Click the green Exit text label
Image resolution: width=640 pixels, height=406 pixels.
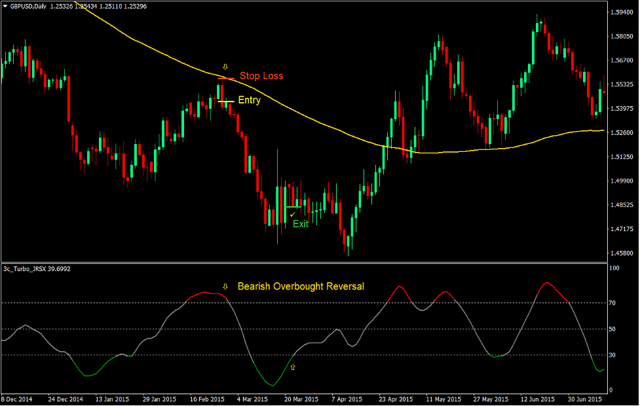(301, 224)
